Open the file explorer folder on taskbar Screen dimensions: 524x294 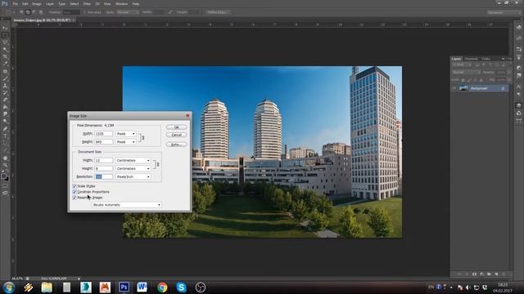47,287
